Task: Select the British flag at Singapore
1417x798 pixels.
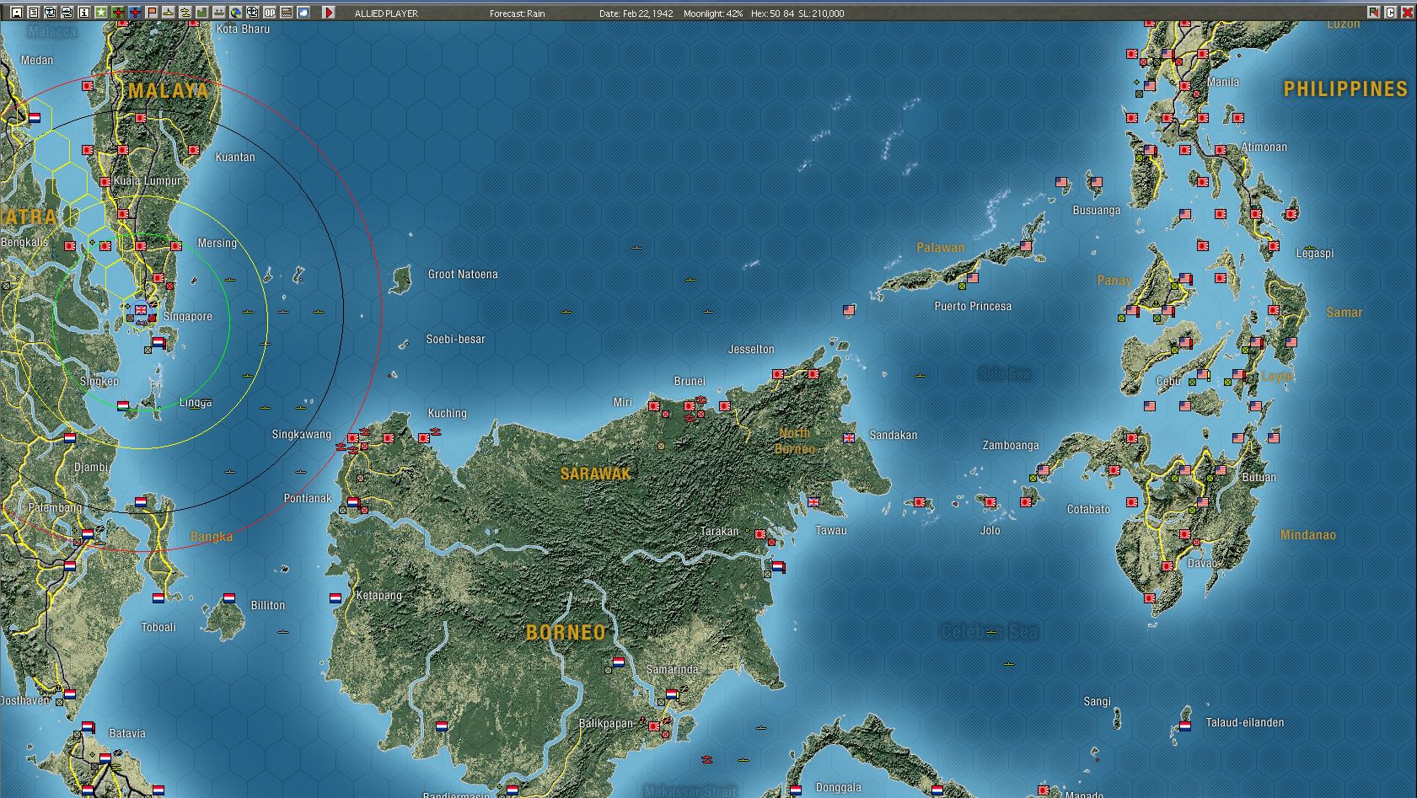Action: tap(141, 310)
